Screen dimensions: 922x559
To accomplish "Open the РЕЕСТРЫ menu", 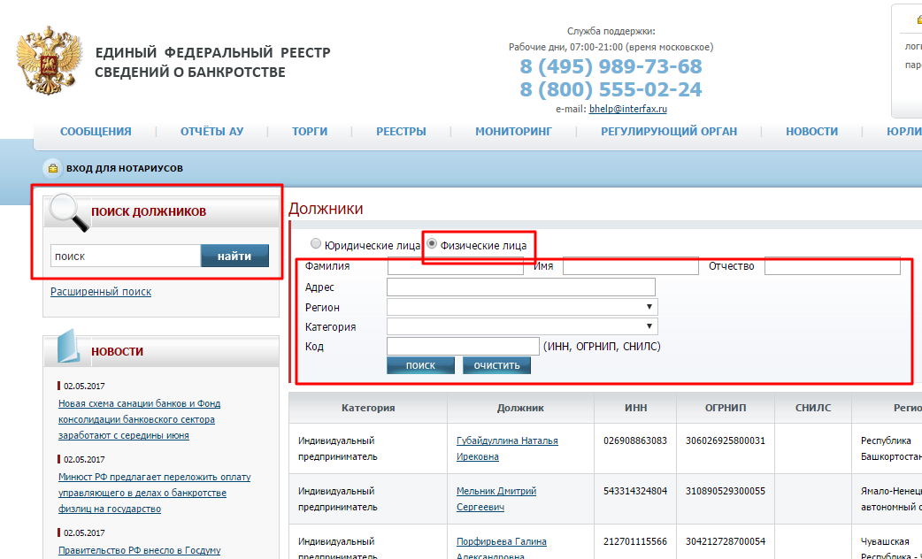I will click(x=401, y=132).
